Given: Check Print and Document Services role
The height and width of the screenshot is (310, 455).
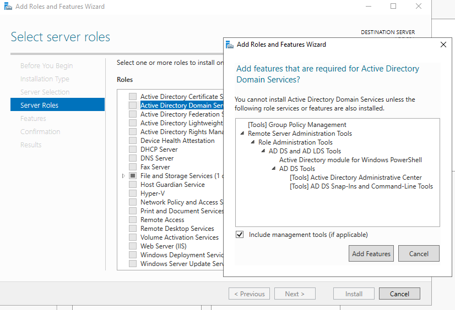Looking at the screenshot, I should (x=133, y=211).
